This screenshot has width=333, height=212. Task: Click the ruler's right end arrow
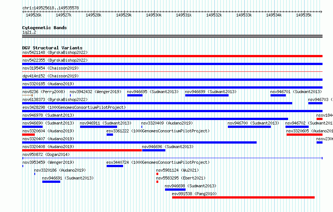click(x=321, y=12)
